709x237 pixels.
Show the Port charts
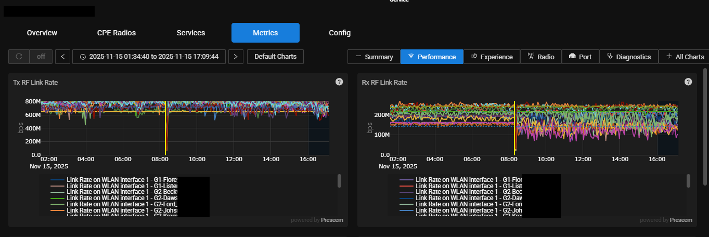(580, 57)
